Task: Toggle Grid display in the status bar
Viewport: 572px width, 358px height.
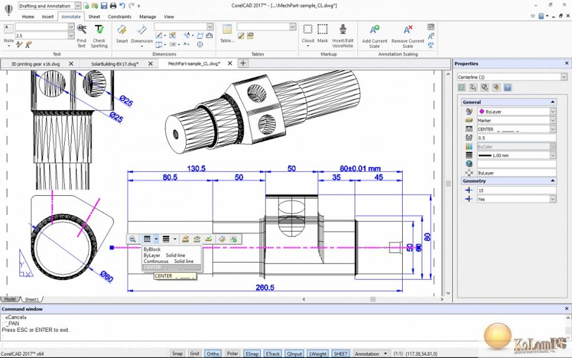Action: point(194,353)
